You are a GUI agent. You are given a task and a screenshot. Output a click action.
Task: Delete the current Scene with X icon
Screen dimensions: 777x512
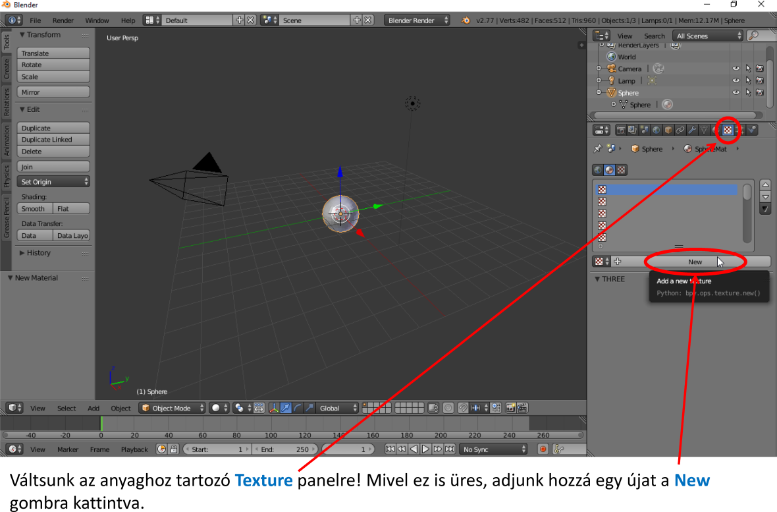pyautogui.click(x=368, y=20)
